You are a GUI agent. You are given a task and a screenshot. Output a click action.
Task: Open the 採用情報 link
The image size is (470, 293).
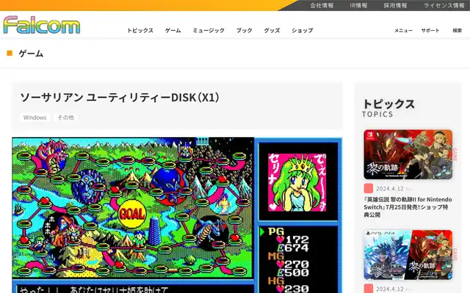point(395,5)
